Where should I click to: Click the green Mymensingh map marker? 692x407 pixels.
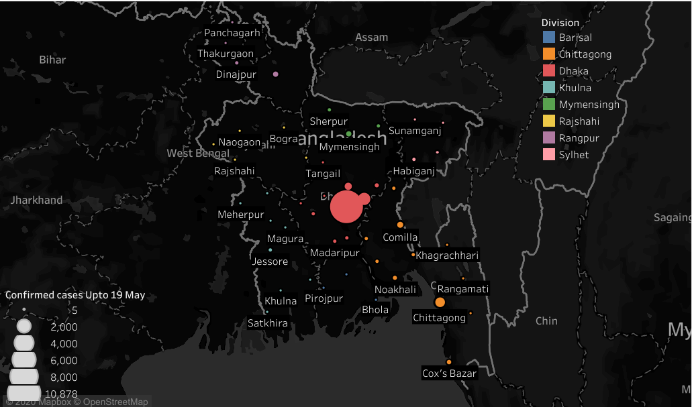click(348, 133)
